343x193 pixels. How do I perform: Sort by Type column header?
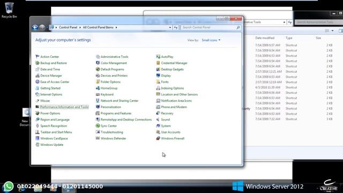(x=289, y=38)
